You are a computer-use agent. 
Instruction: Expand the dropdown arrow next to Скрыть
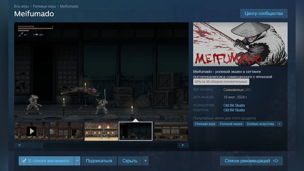tap(145, 161)
